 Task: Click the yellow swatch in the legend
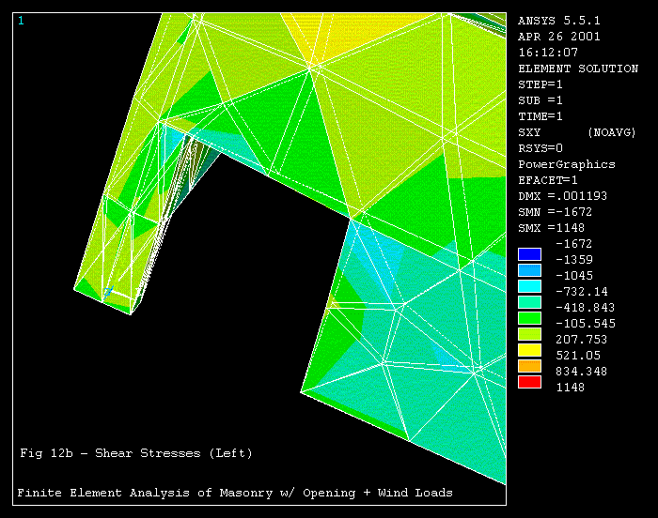point(529,350)
